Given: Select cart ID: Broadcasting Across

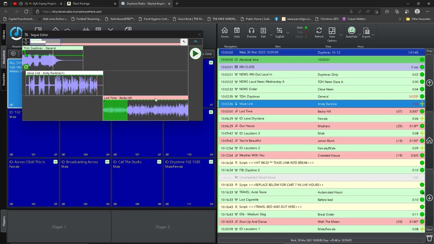Looking at the screenshot, I should pos(85,183).
